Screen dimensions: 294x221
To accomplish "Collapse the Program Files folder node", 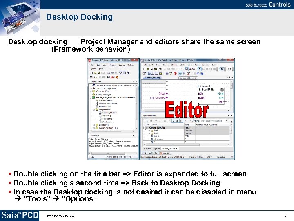I will (94, 110).
